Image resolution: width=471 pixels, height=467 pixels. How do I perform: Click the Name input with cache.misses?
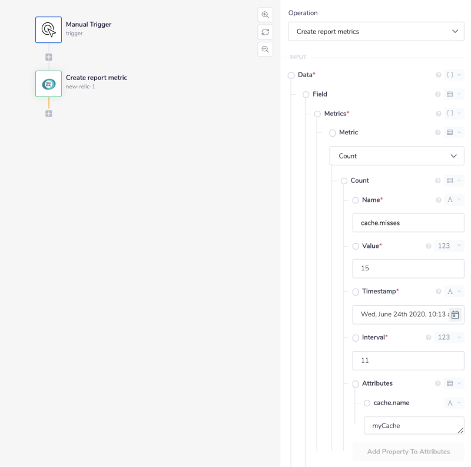[408, 223]
